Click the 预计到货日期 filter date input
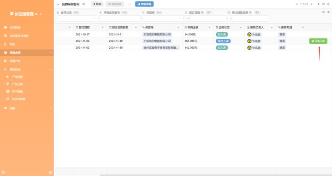Viewport: 332px width, 176px height. coord(249,18)
